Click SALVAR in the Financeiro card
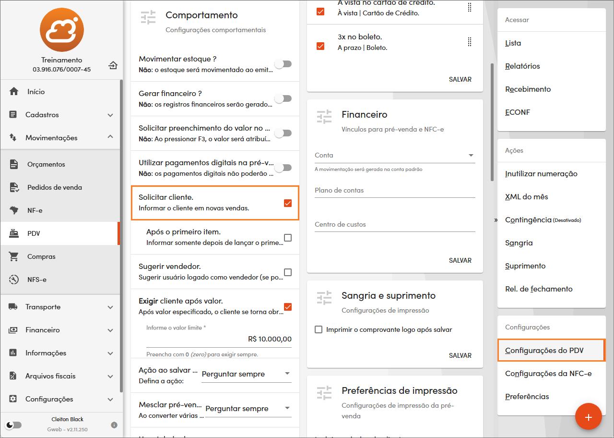This screenshot has width=614, height=438. click(460, 260)
